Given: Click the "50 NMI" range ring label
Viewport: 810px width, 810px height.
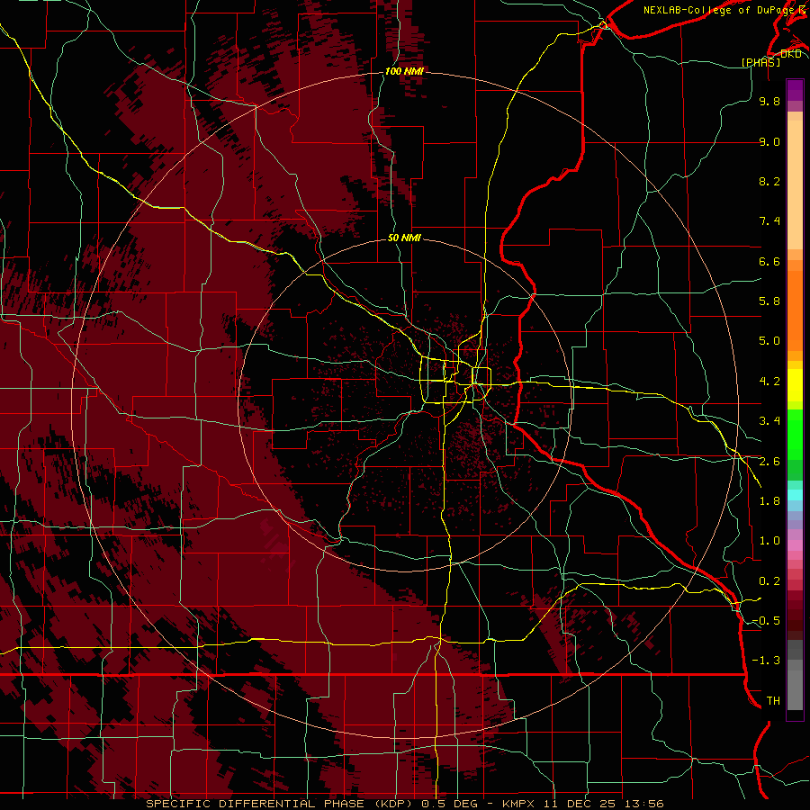Looking at the screenshot, I should point(404,238).
